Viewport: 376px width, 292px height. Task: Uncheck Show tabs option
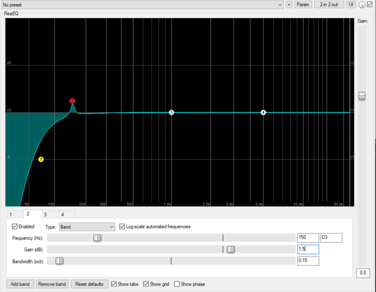(x=114, y=284)
